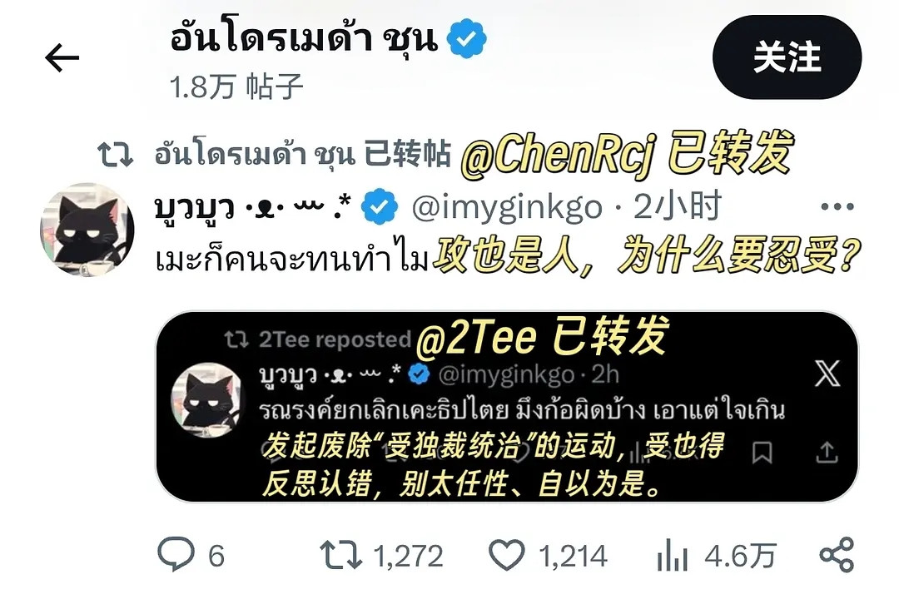View analytics bar chart icon showing 4.6万

(673, 555)
